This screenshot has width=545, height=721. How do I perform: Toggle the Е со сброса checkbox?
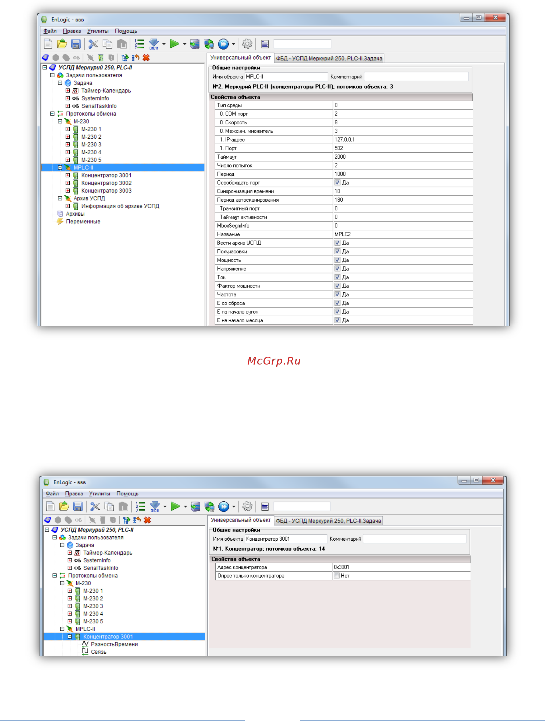(x=337, y=303)
